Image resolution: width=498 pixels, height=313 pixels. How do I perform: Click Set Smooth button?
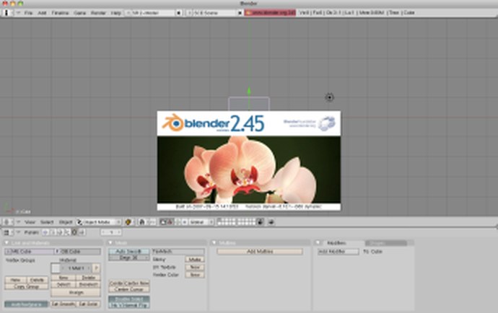(64, 304)
